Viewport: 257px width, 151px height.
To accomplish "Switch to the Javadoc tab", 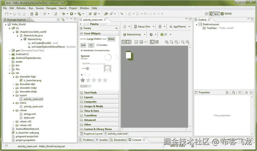I will click(x=102, y=140).
